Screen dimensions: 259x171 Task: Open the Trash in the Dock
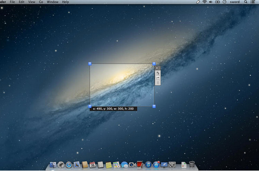click(192, 165)
